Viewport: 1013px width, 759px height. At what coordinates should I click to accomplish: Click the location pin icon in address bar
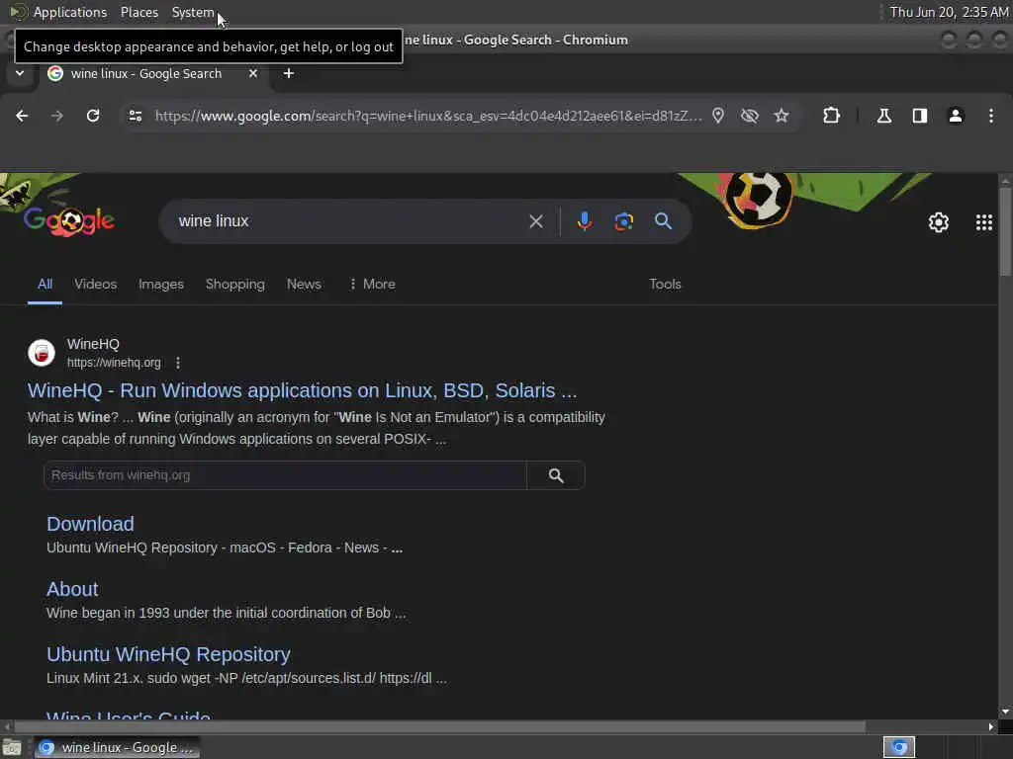pyautogui.click(x=718, y=116)
